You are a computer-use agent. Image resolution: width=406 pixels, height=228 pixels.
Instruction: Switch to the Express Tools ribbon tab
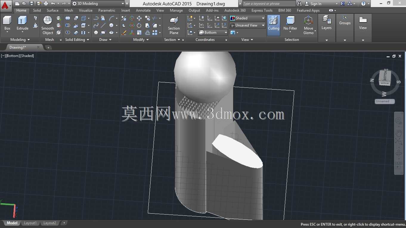[262, 10]
